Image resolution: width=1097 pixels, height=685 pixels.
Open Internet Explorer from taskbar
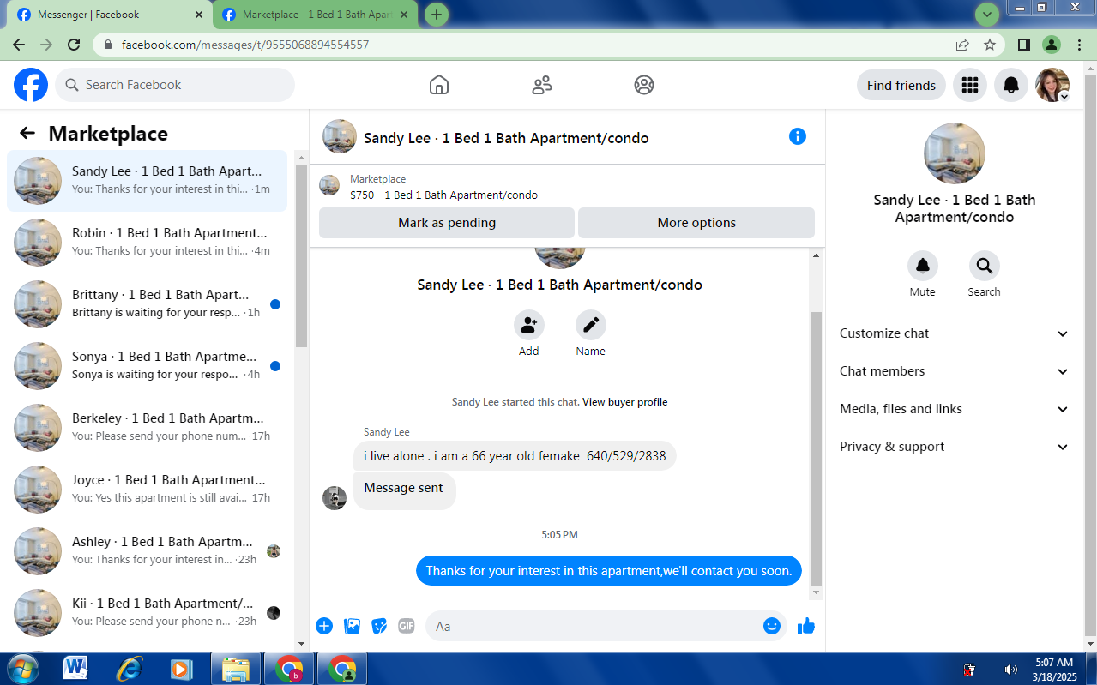point(129,669)
